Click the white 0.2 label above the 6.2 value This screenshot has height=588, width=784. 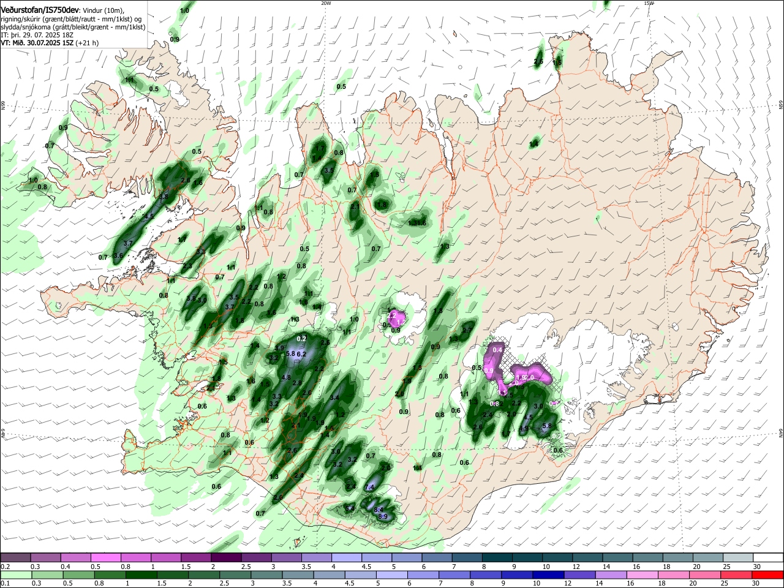pyautogui.click(x=301, y=339)
